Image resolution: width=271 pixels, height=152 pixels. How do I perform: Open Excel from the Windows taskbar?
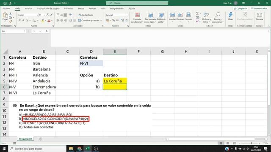pos(88,149)
